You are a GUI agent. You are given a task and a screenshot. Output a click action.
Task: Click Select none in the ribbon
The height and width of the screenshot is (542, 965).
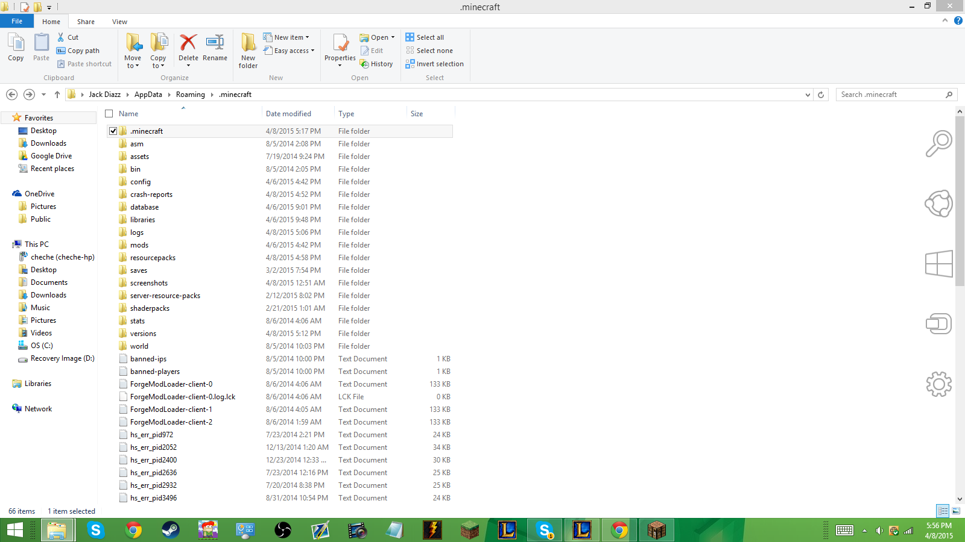point(429,51)
